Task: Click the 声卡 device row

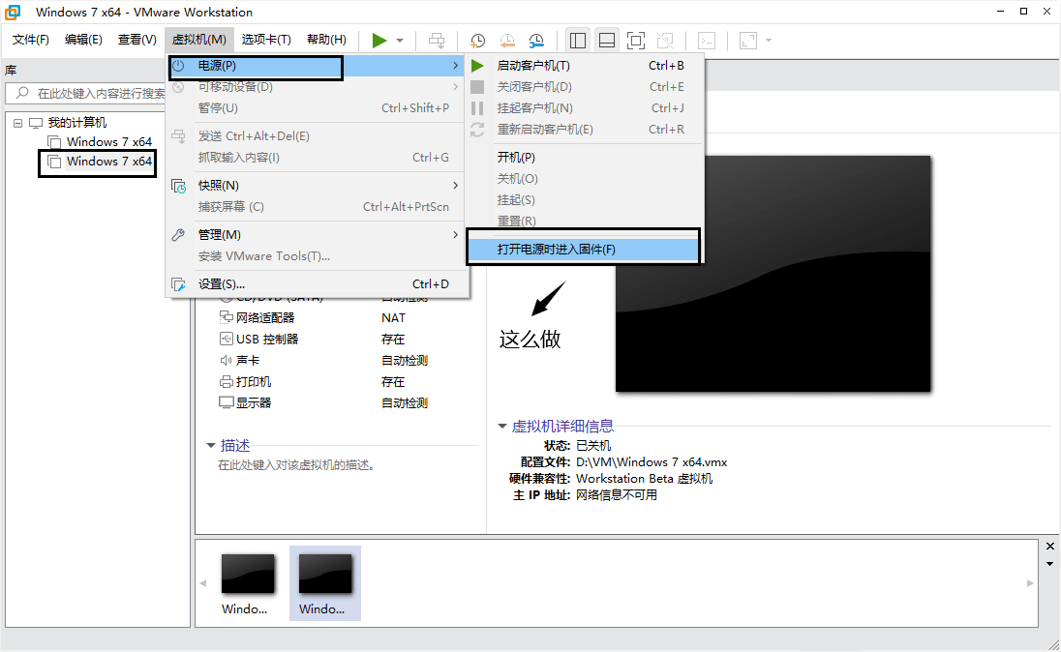Action: [325, 361]
